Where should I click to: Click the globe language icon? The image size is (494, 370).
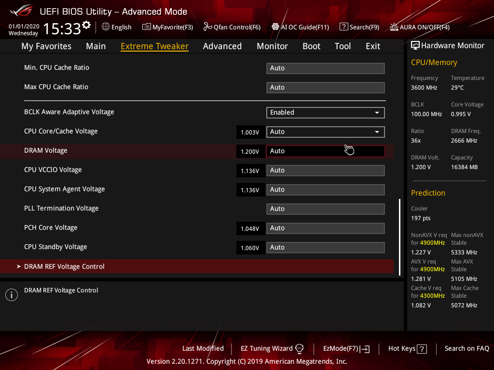[106, 27]
